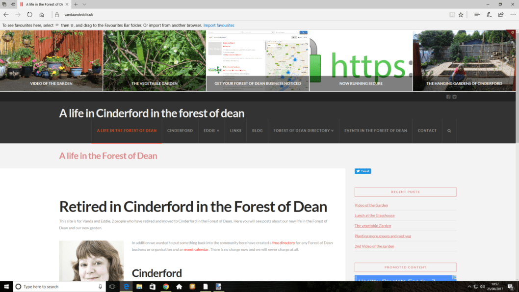The height and width of the screenshot is (292, 519).
Task: Click Import favourites link
Action: pyautogui.click(x=219, y=25)
